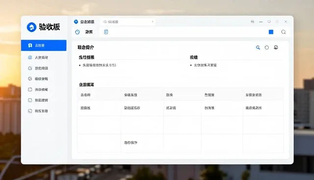Open the chat bubble icon in the content header
The height and width of the screenshot is (180, 314).
point(276,47)
